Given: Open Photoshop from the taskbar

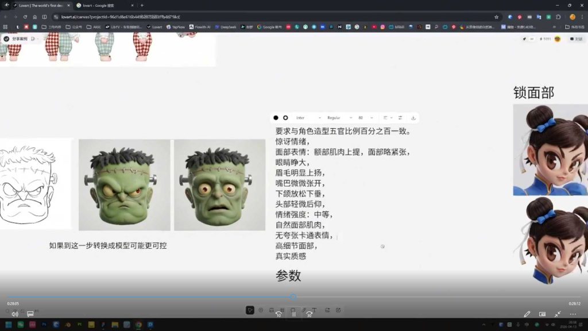Looking at the screenshot, I should (44, 325).
